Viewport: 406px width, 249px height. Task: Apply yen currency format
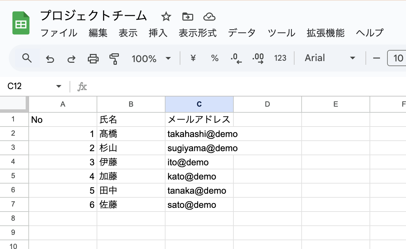193,58
